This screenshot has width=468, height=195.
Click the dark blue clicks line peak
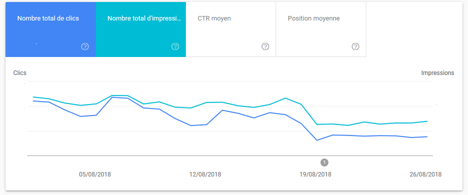point(112,97)
